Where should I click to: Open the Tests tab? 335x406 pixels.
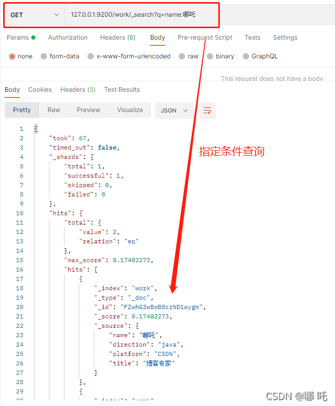coord(252,38)
